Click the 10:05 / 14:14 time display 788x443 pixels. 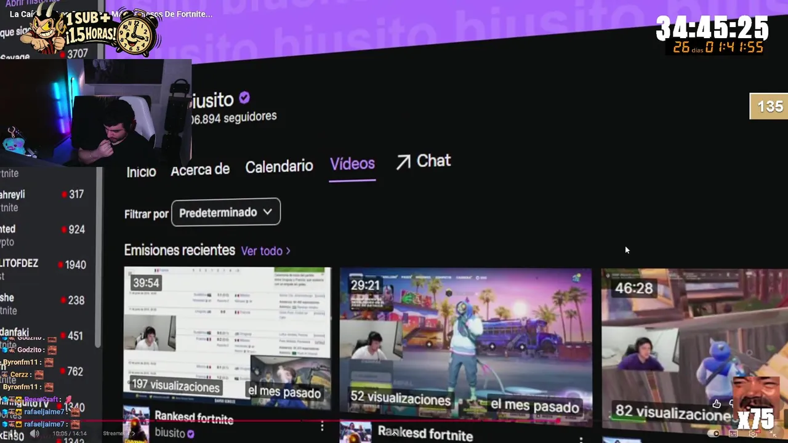pos(70,434)
